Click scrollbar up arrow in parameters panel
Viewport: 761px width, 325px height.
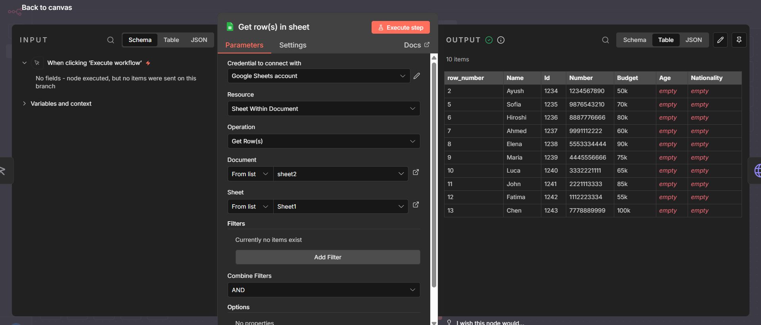pos(434,58)
